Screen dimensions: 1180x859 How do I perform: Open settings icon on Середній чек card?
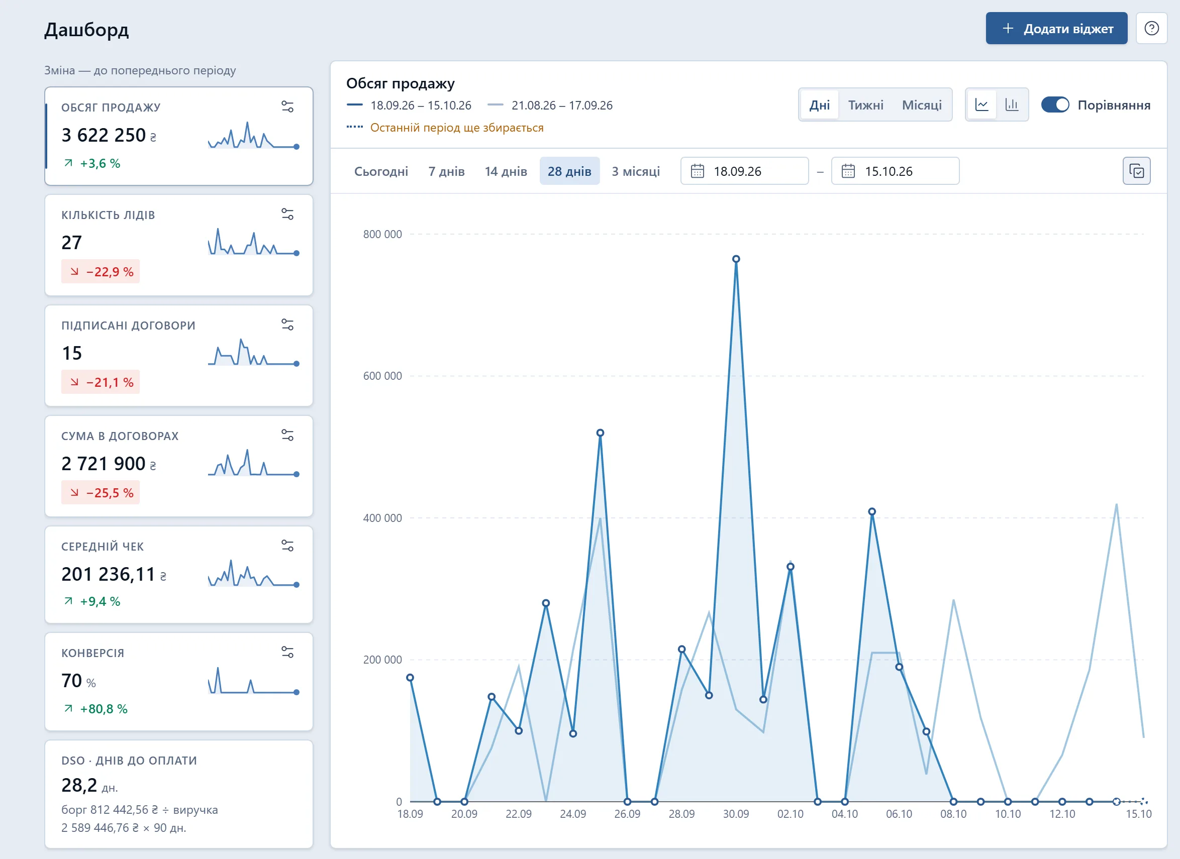click(288, 546)
